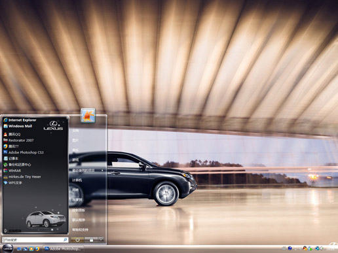Launch mirkes.de Tiny Hexer
Screen dimensions: 338x253
22,177
